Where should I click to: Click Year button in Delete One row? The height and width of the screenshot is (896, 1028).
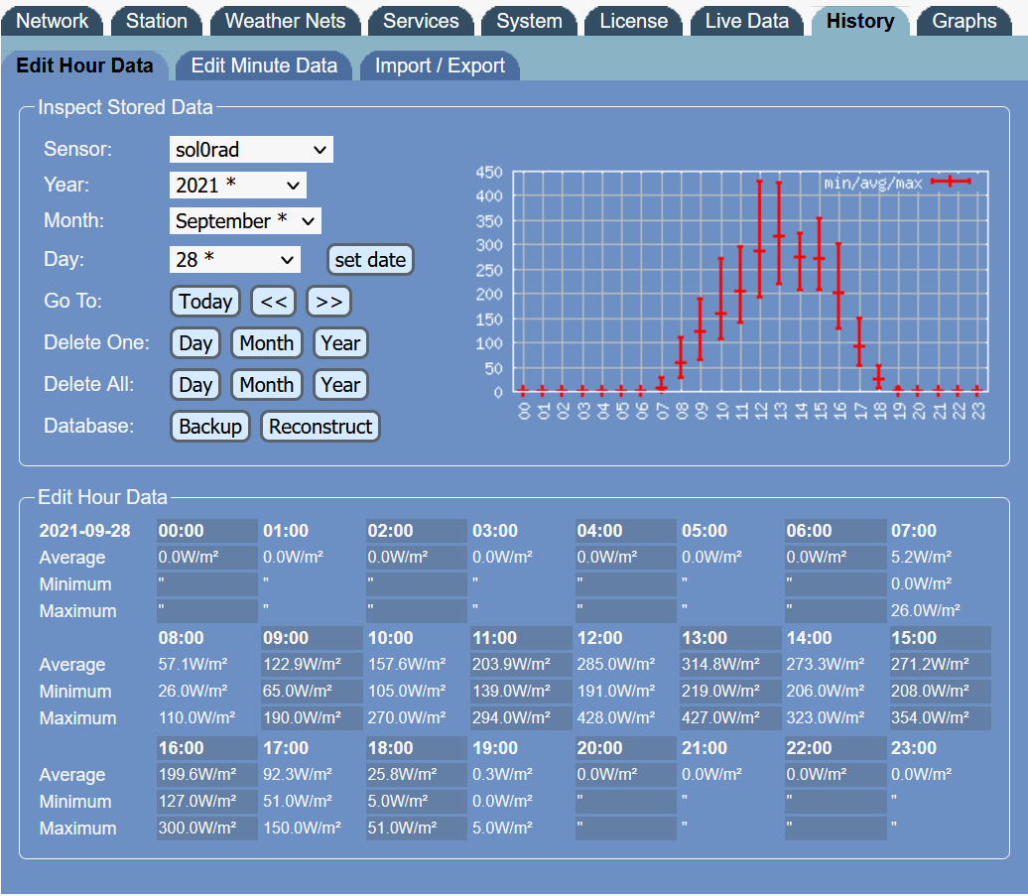pyautogui.click(x=340, y=343)
